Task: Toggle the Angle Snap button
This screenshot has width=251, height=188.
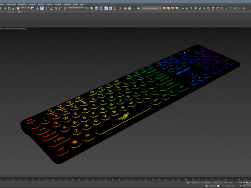Action: coord(51,8)
